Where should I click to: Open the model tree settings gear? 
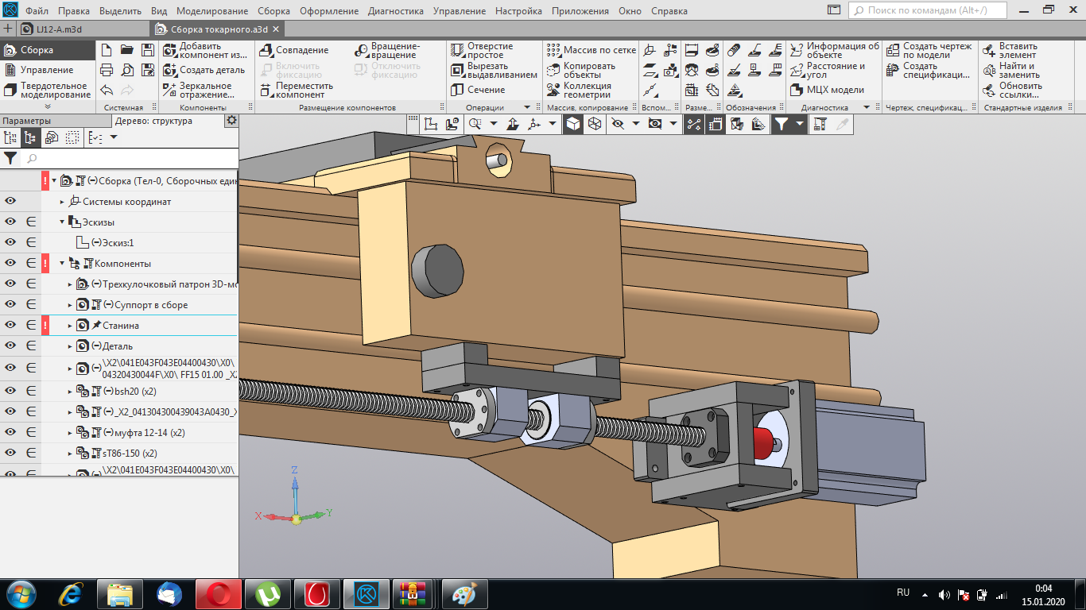(231, 121)
